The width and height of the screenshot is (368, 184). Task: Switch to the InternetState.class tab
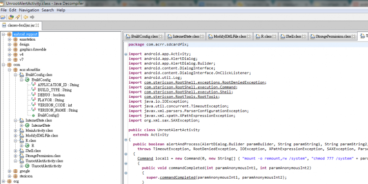coord(186,36)
